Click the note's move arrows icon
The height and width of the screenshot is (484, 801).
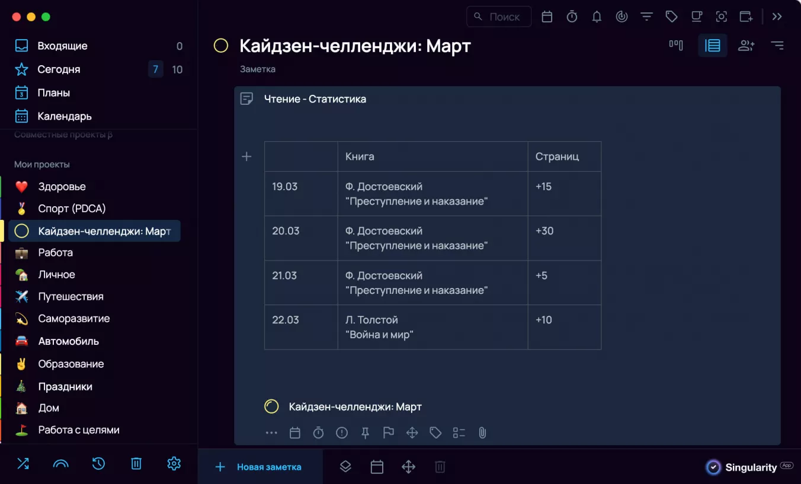coord(412,433)
